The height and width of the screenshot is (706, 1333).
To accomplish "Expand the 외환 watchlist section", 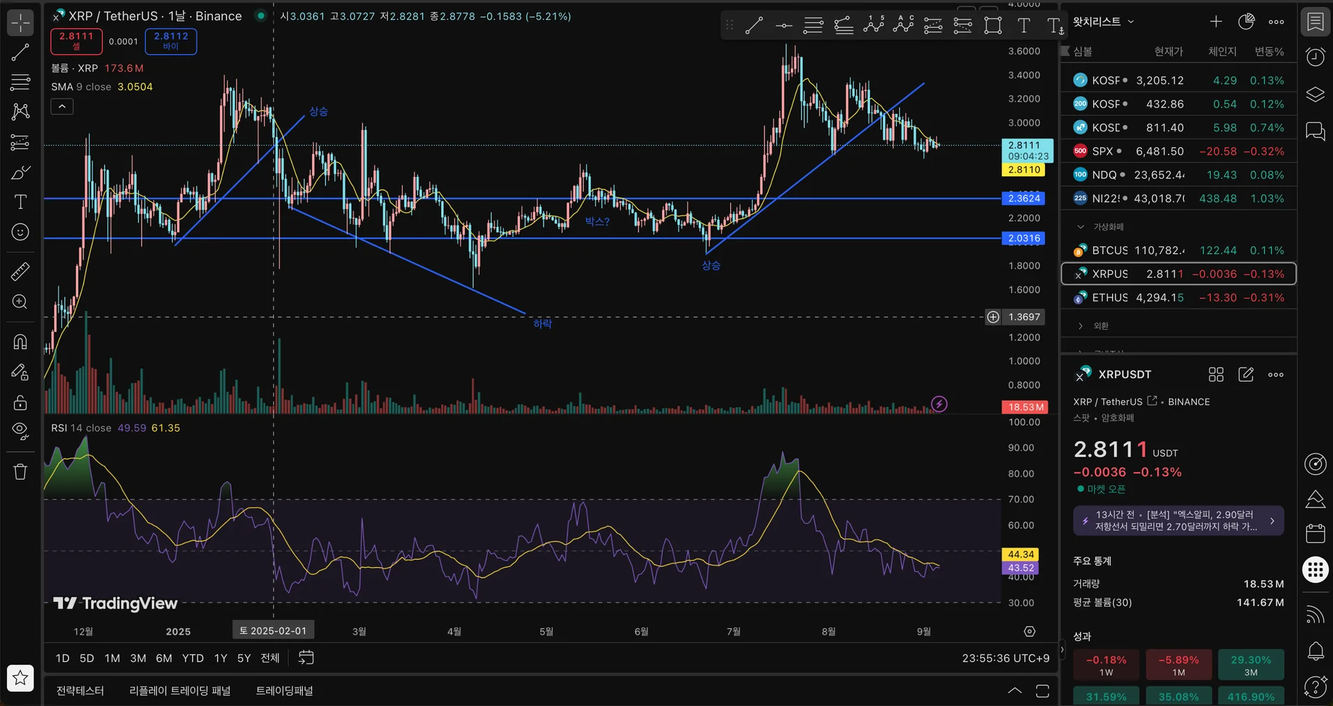I will point(1080,326).
